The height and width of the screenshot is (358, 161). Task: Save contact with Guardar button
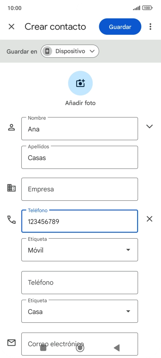[120, 27]
